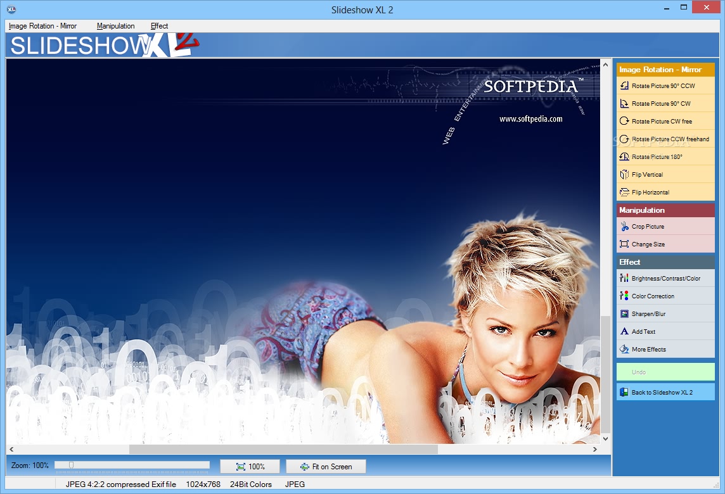
Task: Click the horizontal scrollbar right arrow
Action: tap(595, 449)
